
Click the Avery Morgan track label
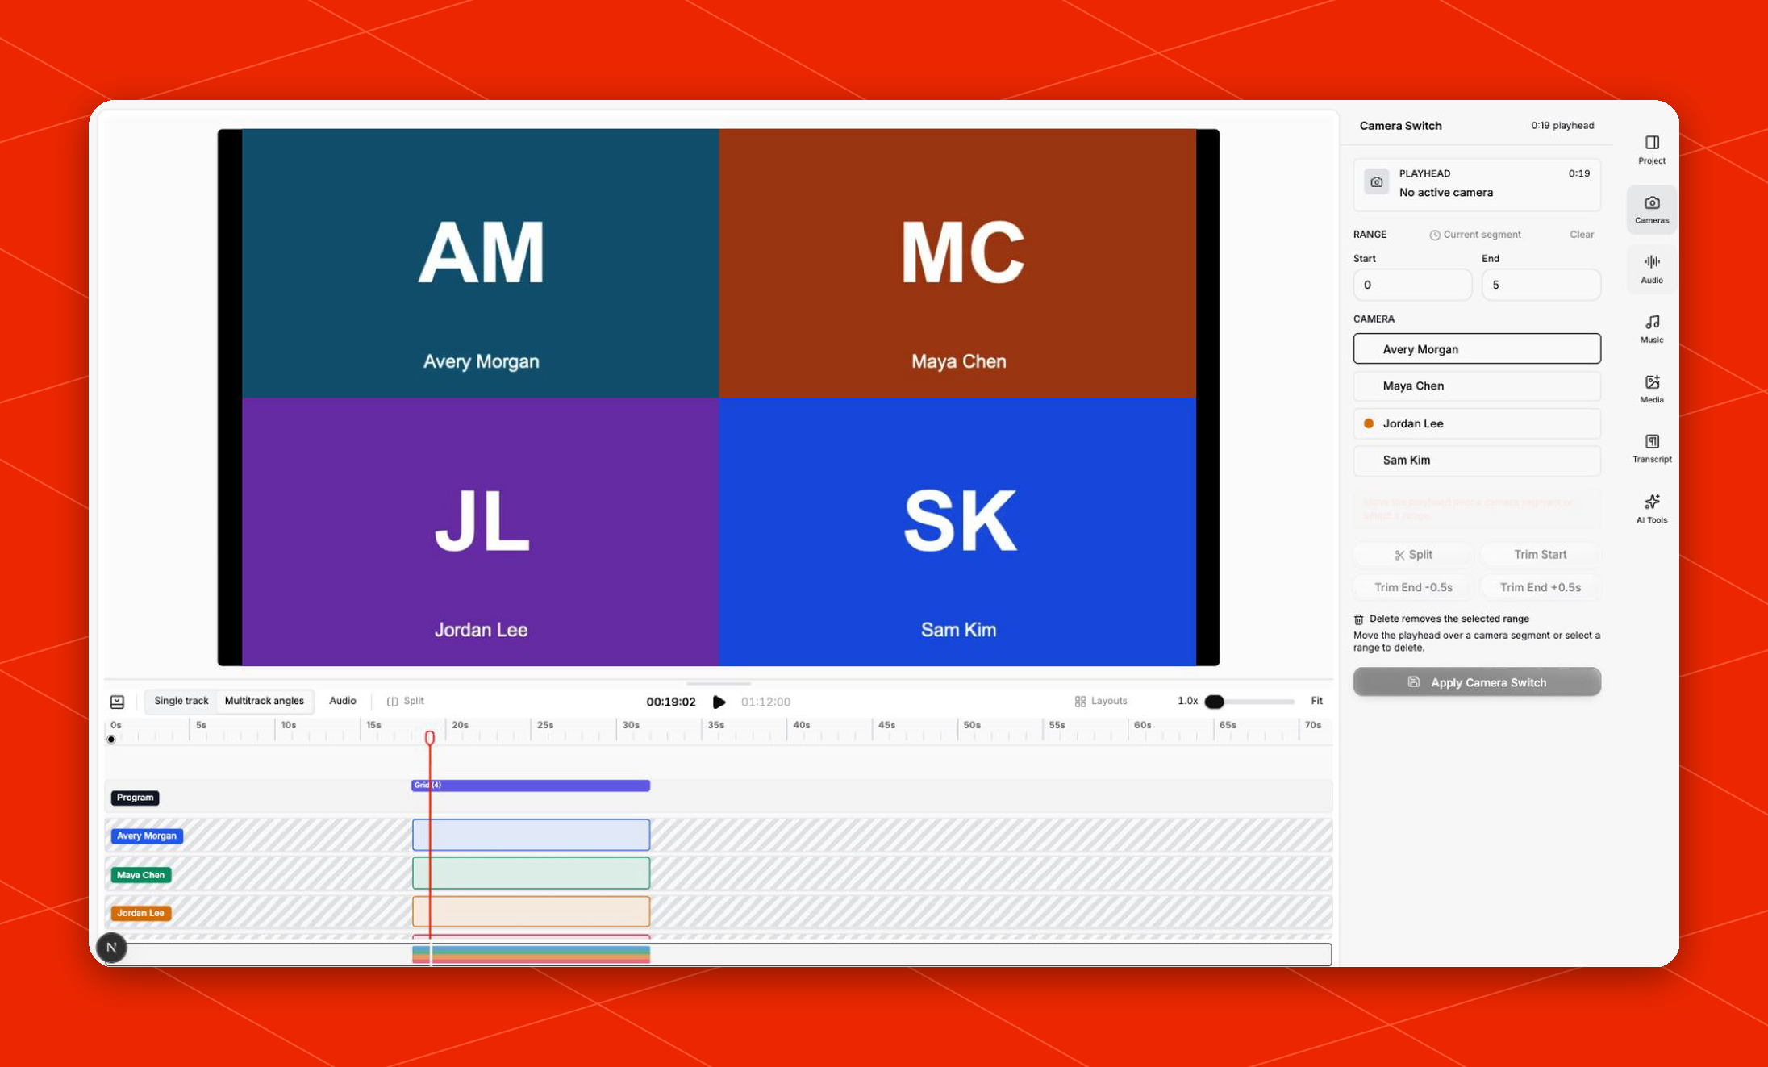(x=147, y=836)
